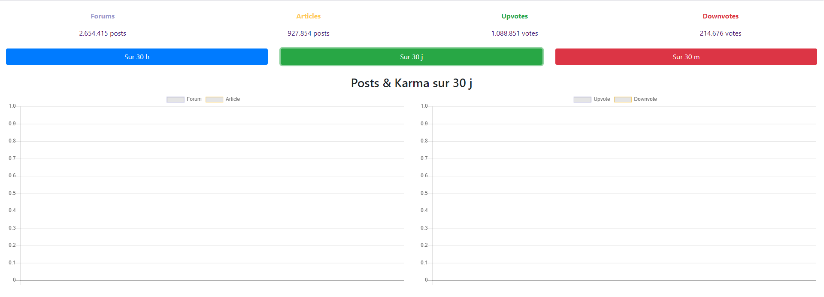This screenshot has height=297, width=824.
Task: Click the blue "Sur 30 h" button
Action: point(136,57)
